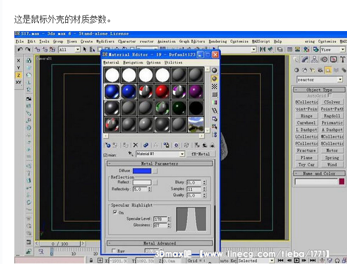Viewport: 347px width, 264px height.
Task: Click Get Material in Material Editor toolbar
Action: 108,145
